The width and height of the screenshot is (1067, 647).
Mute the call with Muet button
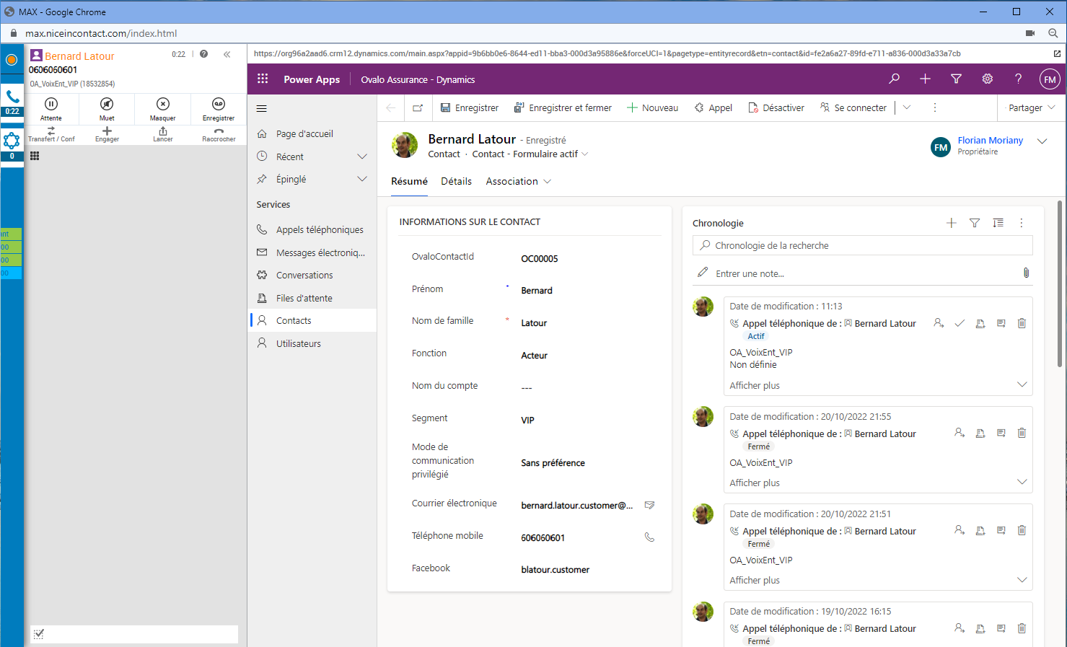pyautogui.click(x=107, y=107)
